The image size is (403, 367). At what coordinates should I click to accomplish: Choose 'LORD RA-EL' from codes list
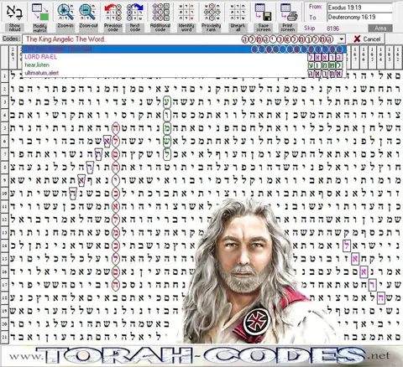tap(184, 57)
